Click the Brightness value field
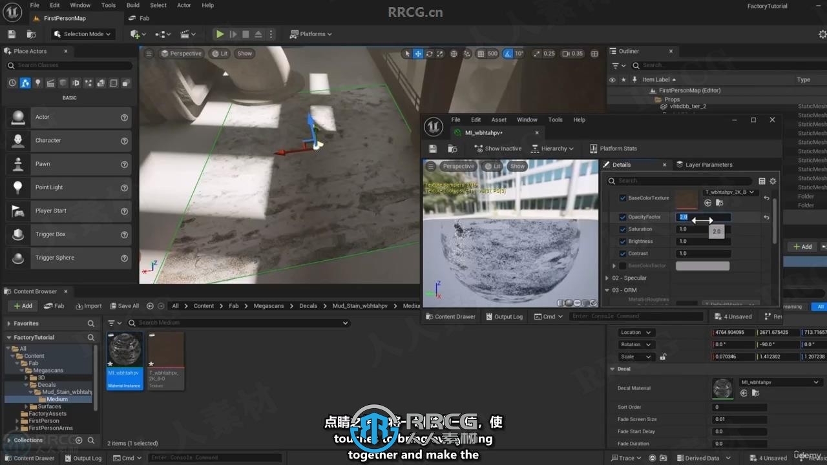The image size is (827, 465). [704, 242]
